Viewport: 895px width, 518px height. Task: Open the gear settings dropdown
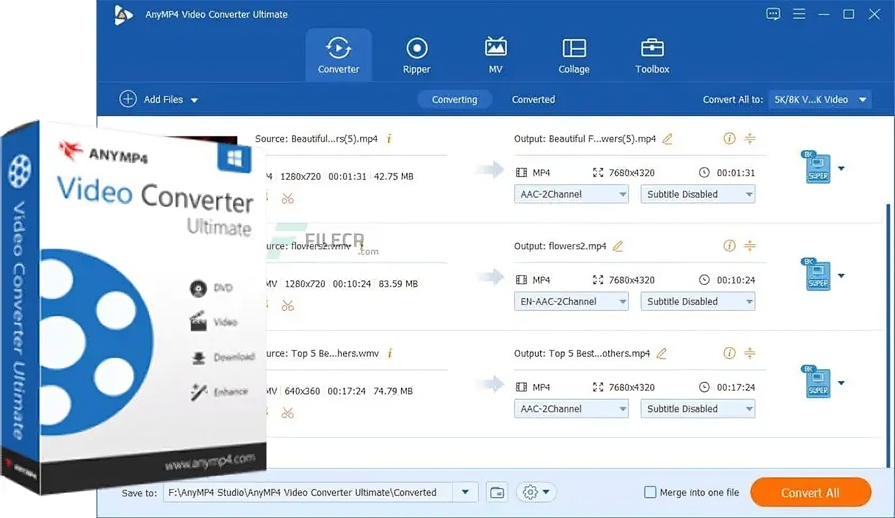[x=536, y=492]
